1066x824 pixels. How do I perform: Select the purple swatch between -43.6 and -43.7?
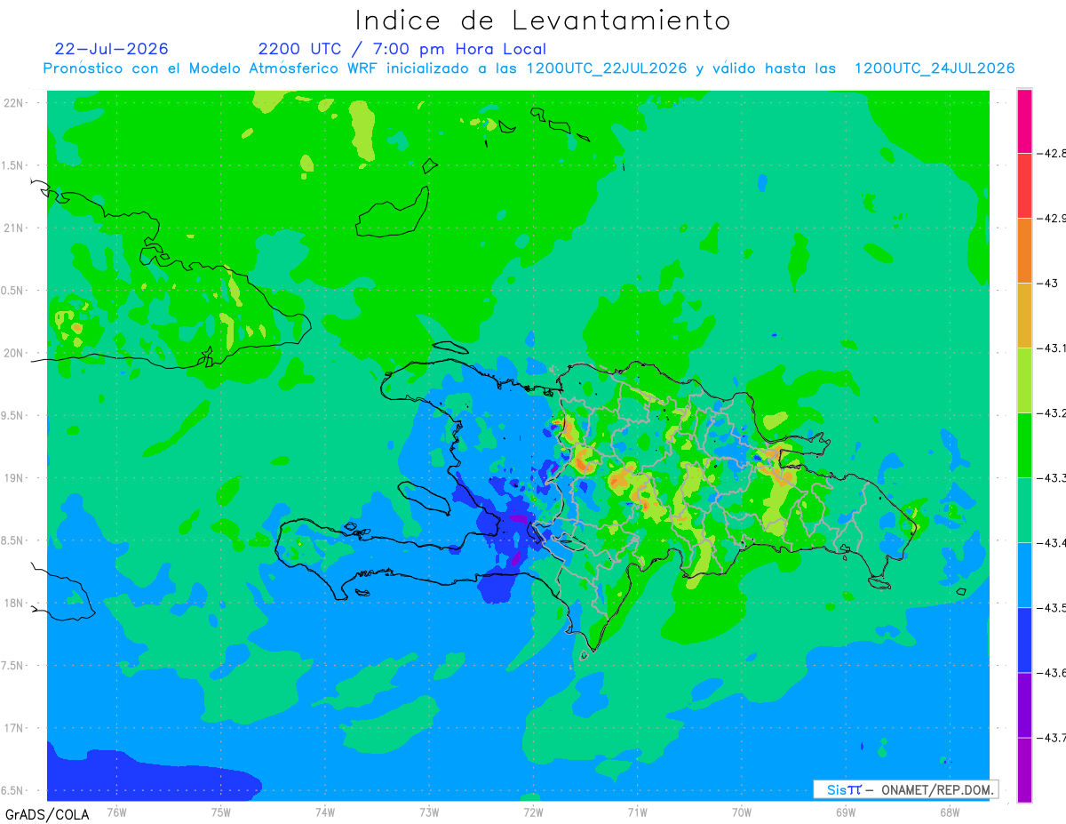pyautogui.click(x=1024, y=705)
